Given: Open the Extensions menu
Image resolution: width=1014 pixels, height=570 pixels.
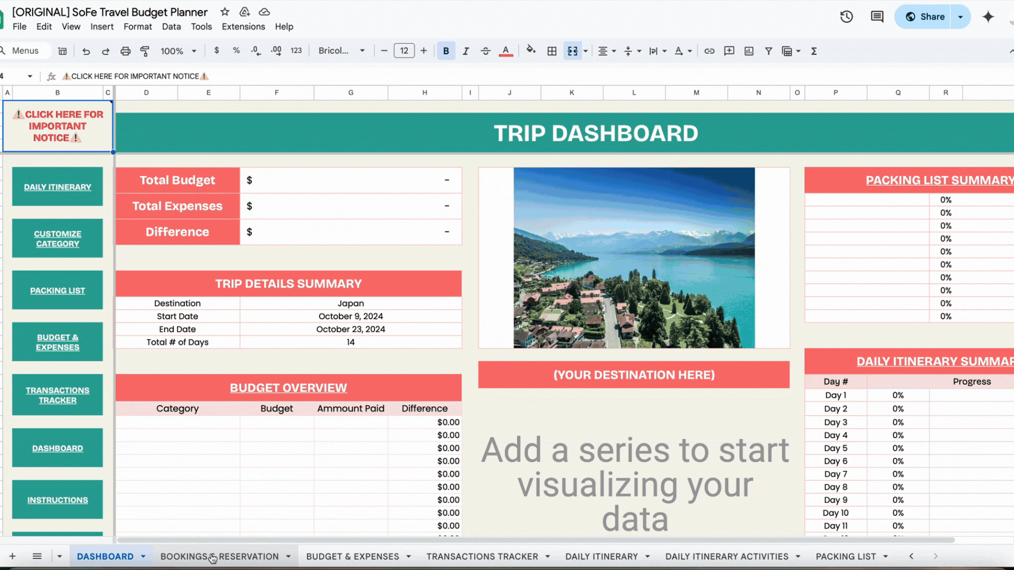Looking at the screenshot, I should tap(243, 26).
